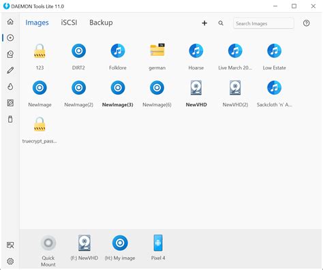The image size is (323, 270).
Task: Open the settings gear in sidebar
Action: 10,261
